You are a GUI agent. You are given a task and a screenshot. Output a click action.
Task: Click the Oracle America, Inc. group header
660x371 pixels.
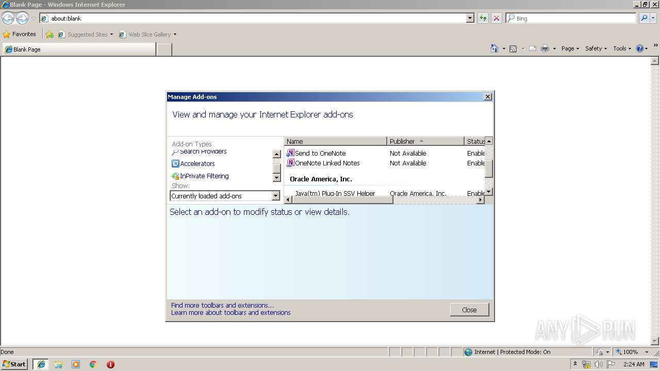tap(321, 179)
